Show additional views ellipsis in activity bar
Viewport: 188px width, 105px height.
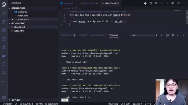(x=4, y=81)
